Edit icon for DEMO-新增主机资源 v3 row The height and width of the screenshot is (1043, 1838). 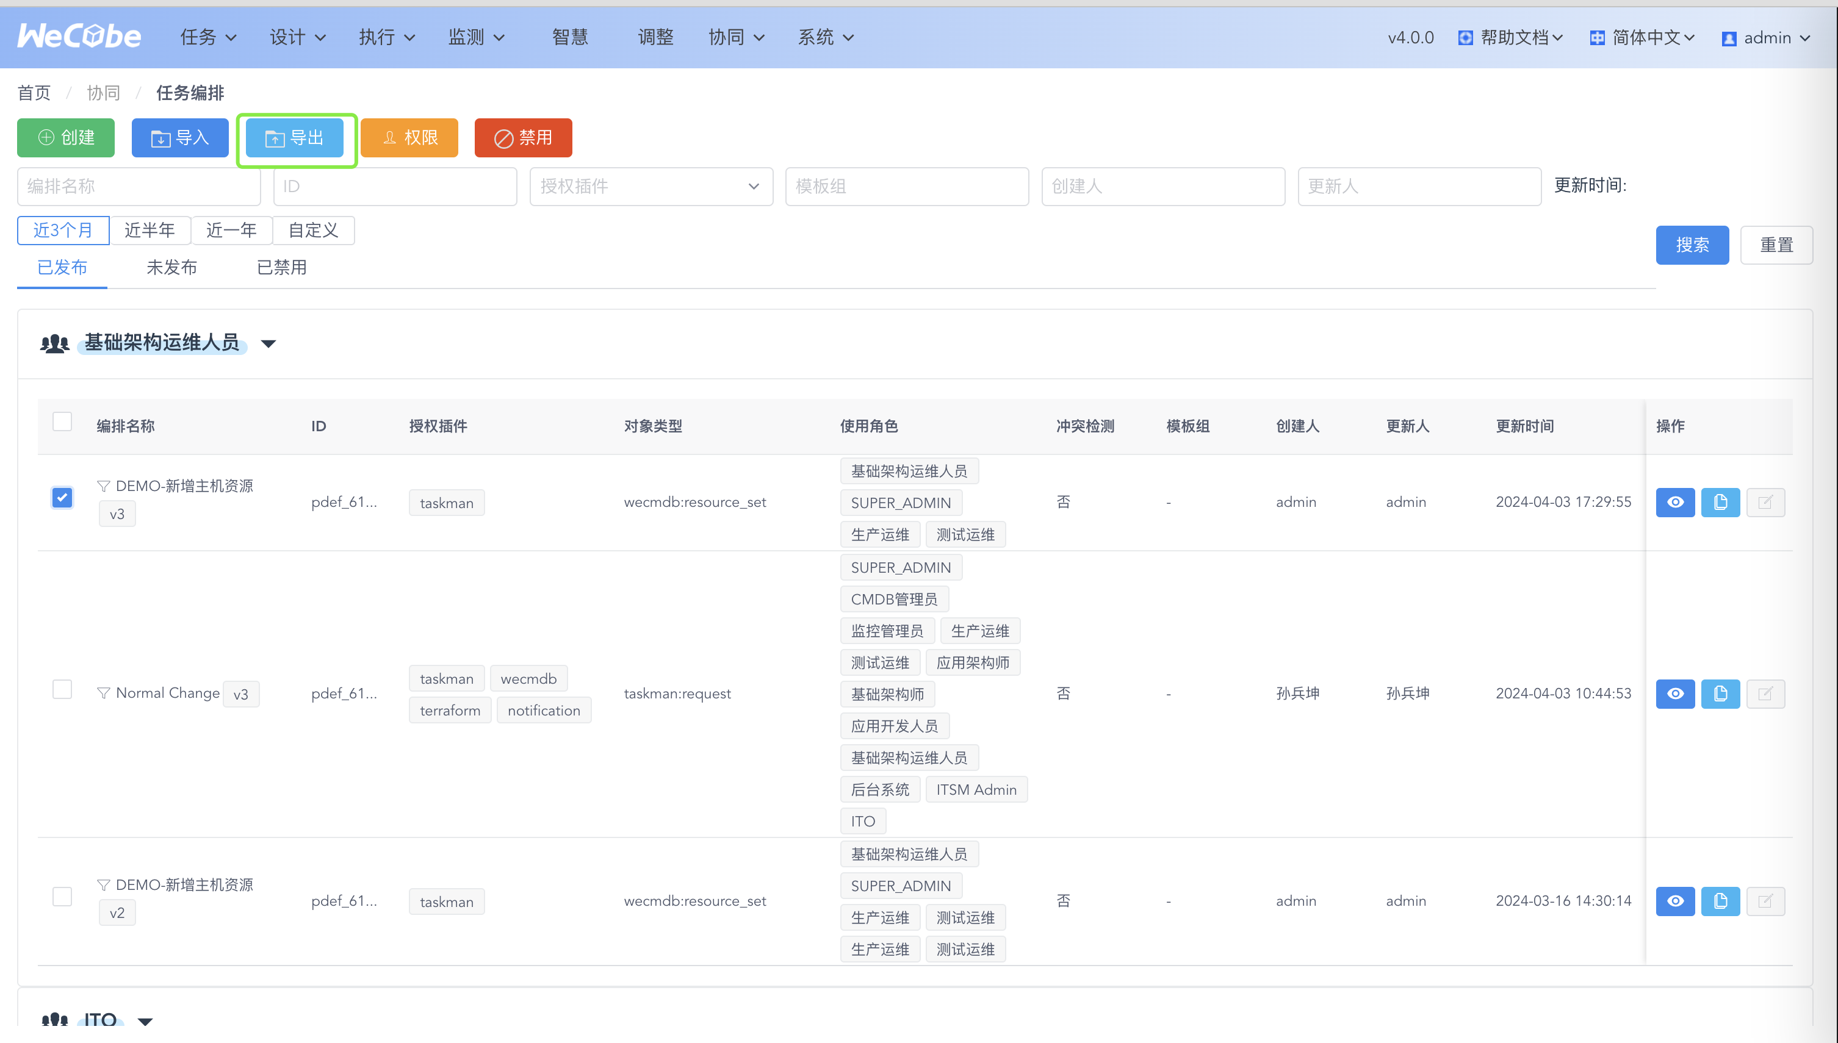click(1765, 502)
